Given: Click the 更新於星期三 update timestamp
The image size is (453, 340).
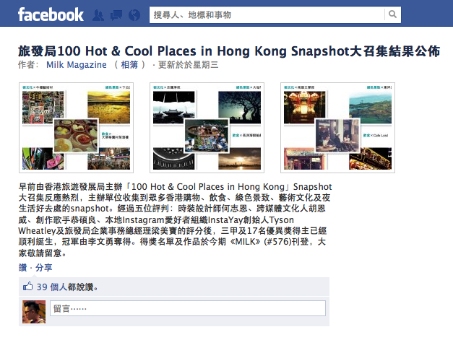Looking at the screenshot, I should tap(188, 65).
